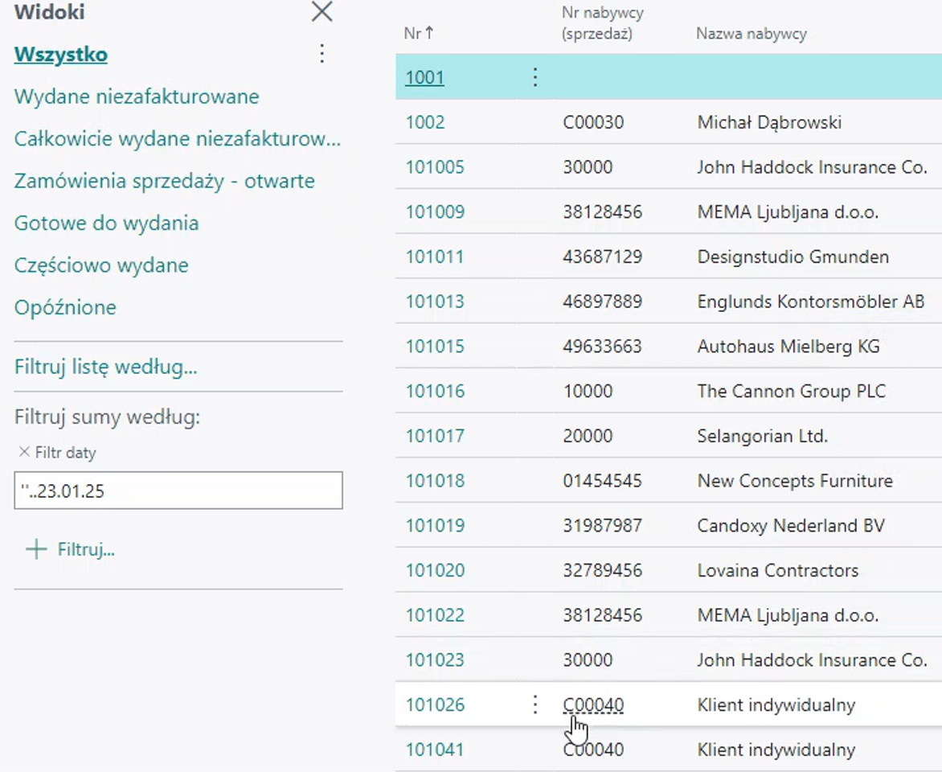Screen dimensions: 942x772
Task: Open sales order 101013
Action: [x=435, y=302]
